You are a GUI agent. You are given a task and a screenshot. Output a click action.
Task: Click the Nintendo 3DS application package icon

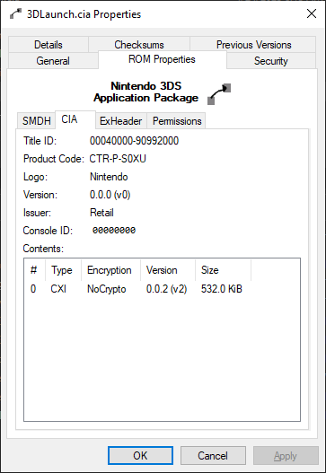pyautogui.click(x=219, y=94)
